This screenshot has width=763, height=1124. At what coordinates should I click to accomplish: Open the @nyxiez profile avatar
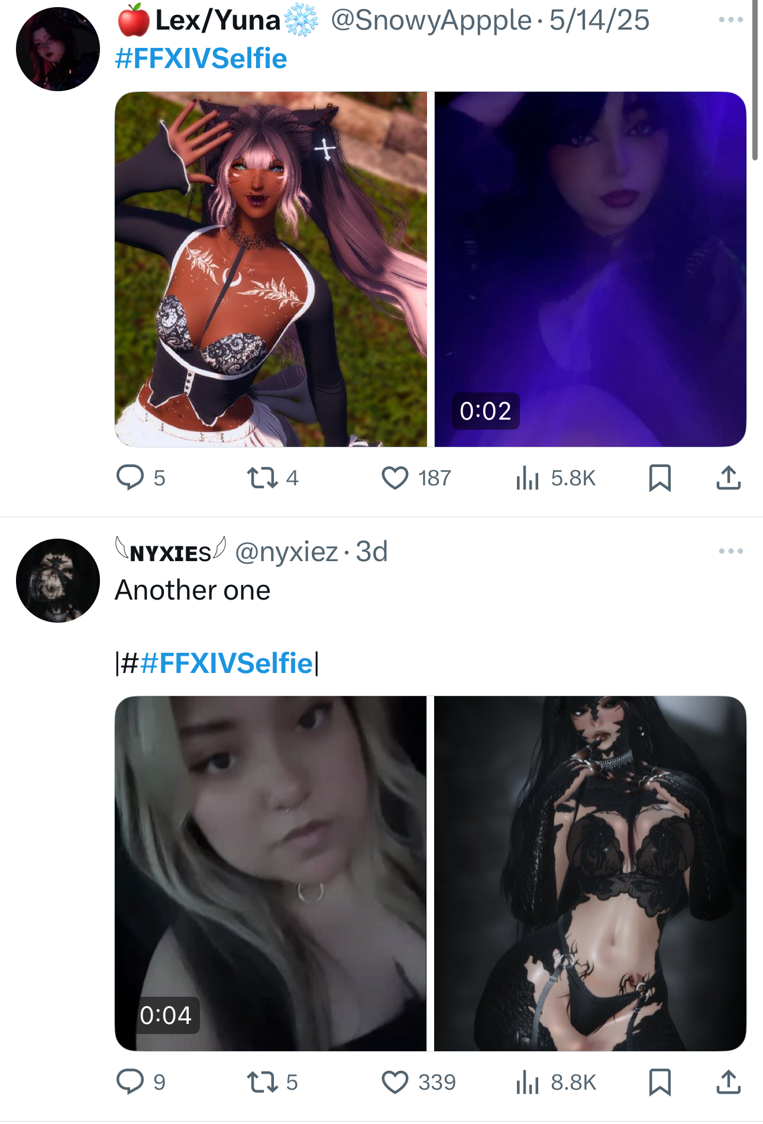58,580
